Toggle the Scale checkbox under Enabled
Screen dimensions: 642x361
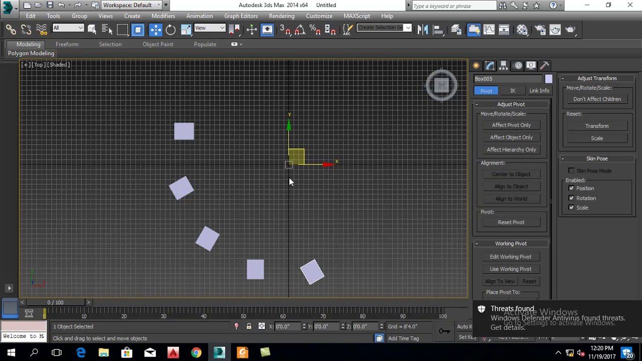click(x=571, y=208)
